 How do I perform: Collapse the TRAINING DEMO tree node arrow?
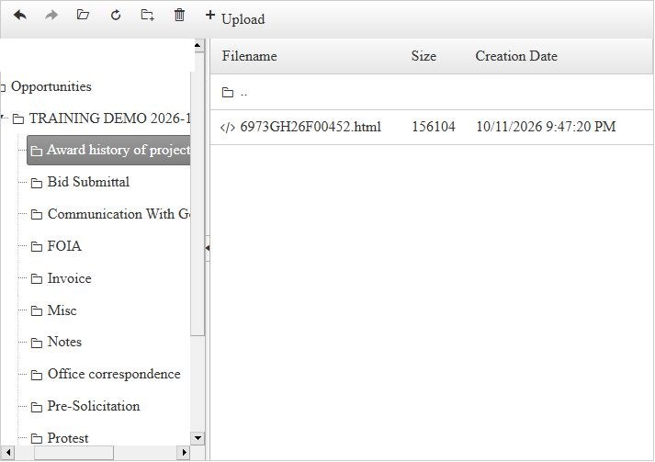(3, 117)
